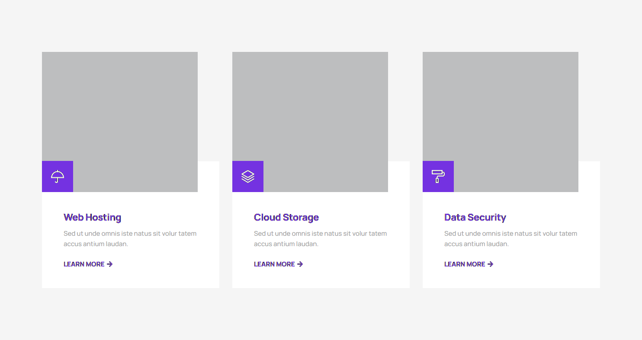The image size is (642, 340).
Task: Choose Learn More text under Data Security
Action: (465, 264)
